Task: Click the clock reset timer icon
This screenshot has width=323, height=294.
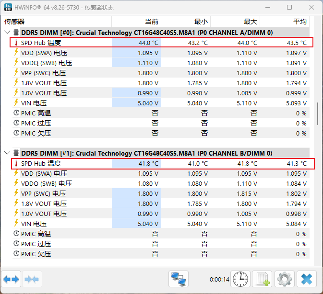Action: [240, 279]
